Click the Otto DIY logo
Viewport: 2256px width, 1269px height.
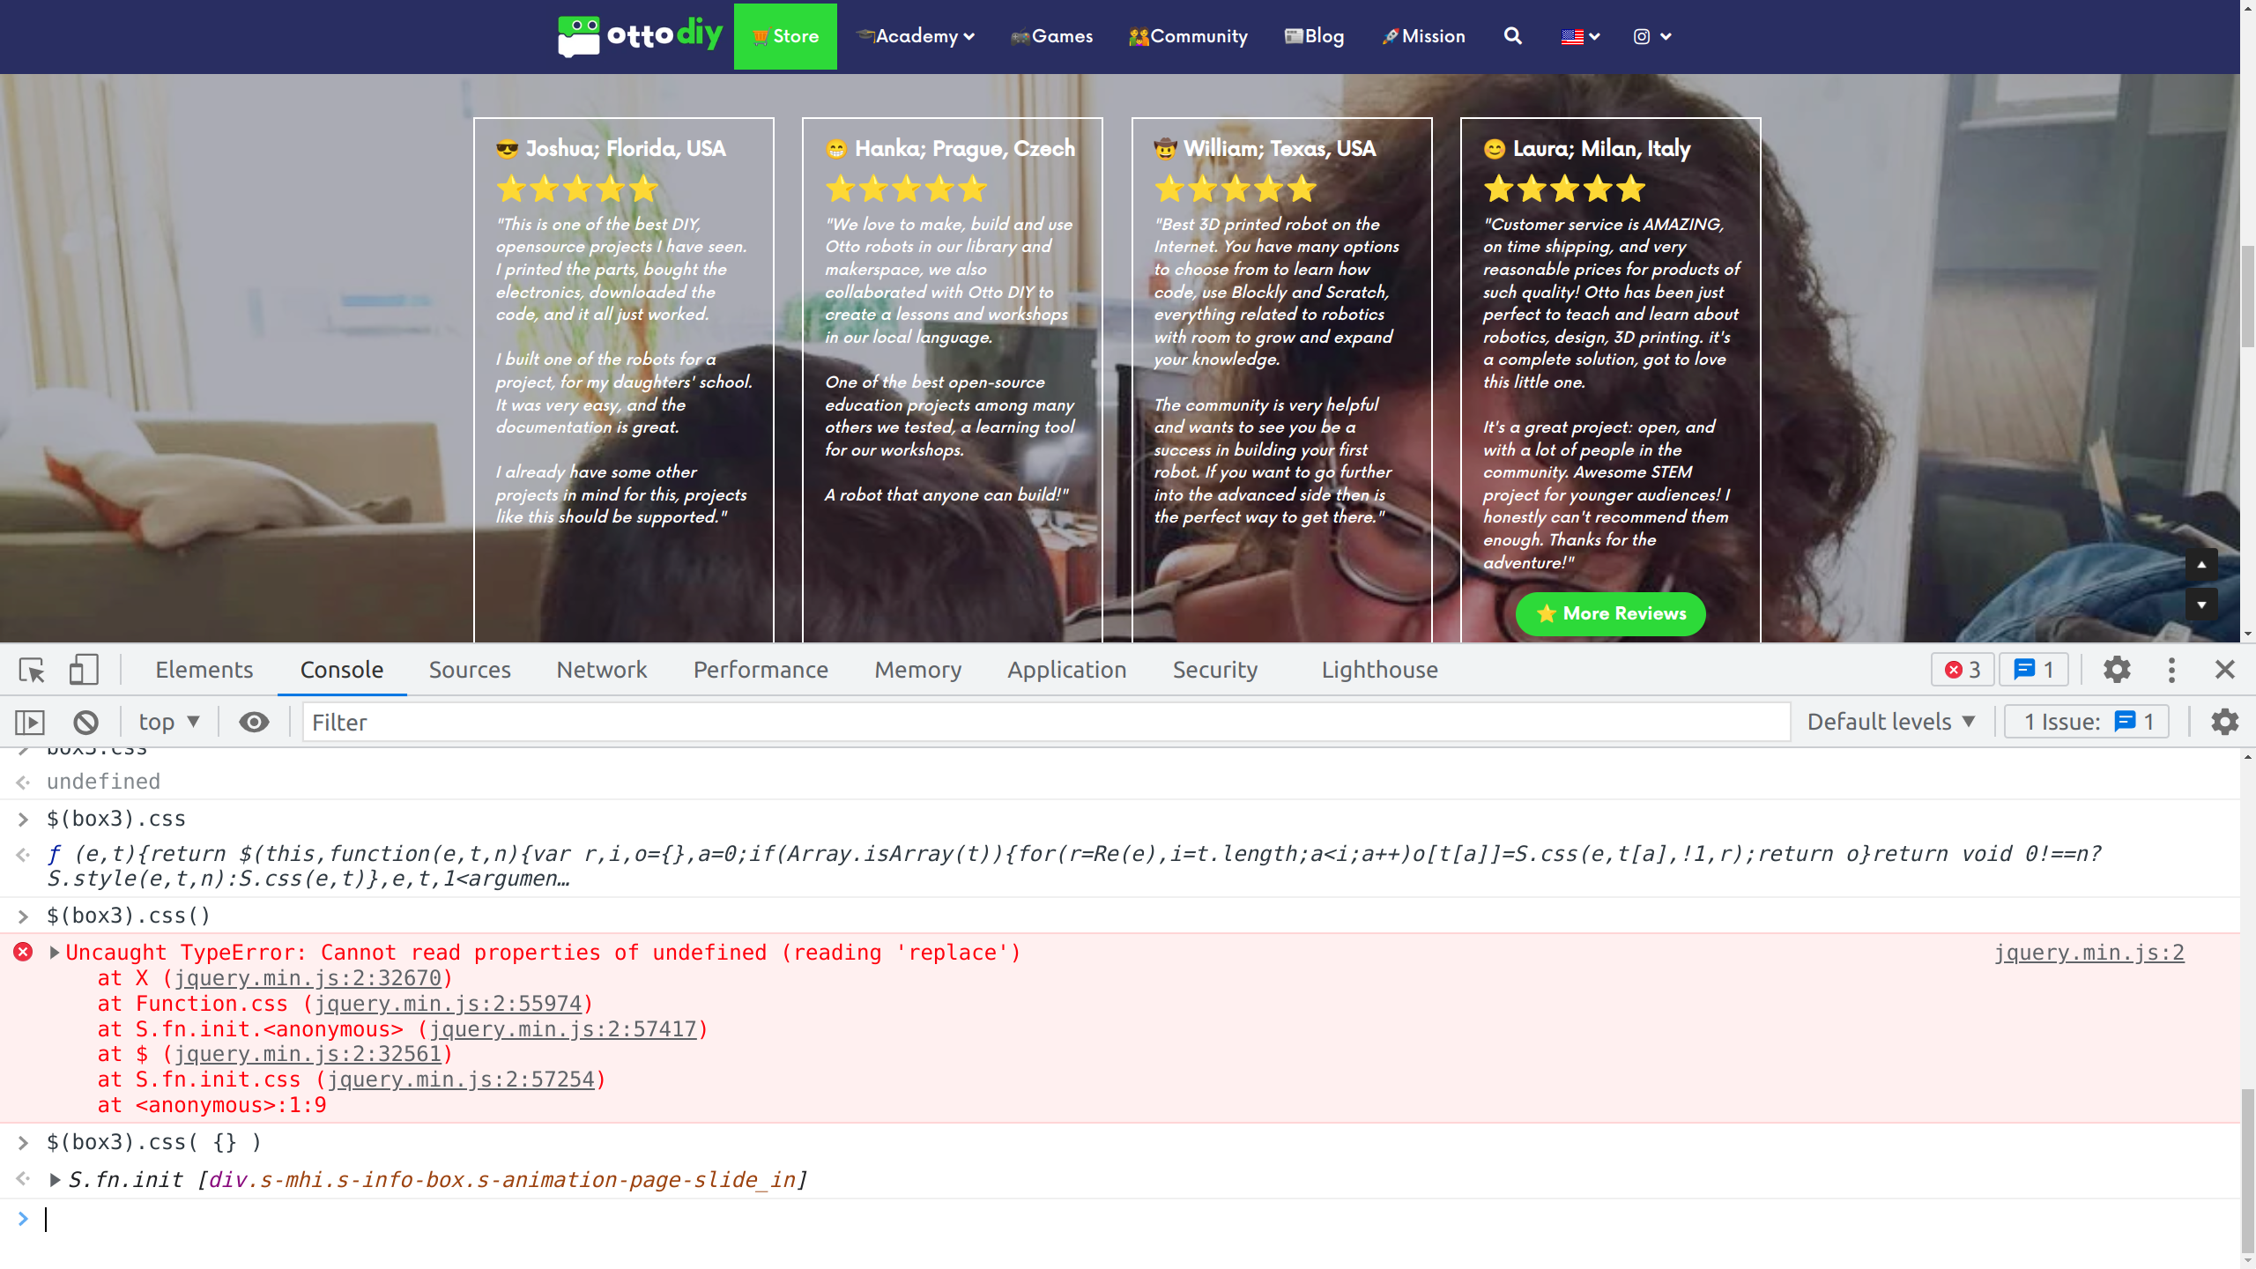click(640, 36)
